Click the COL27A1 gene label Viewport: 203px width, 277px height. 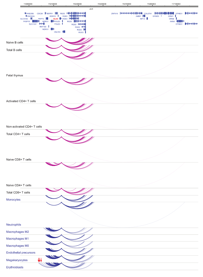pos(148,14)
